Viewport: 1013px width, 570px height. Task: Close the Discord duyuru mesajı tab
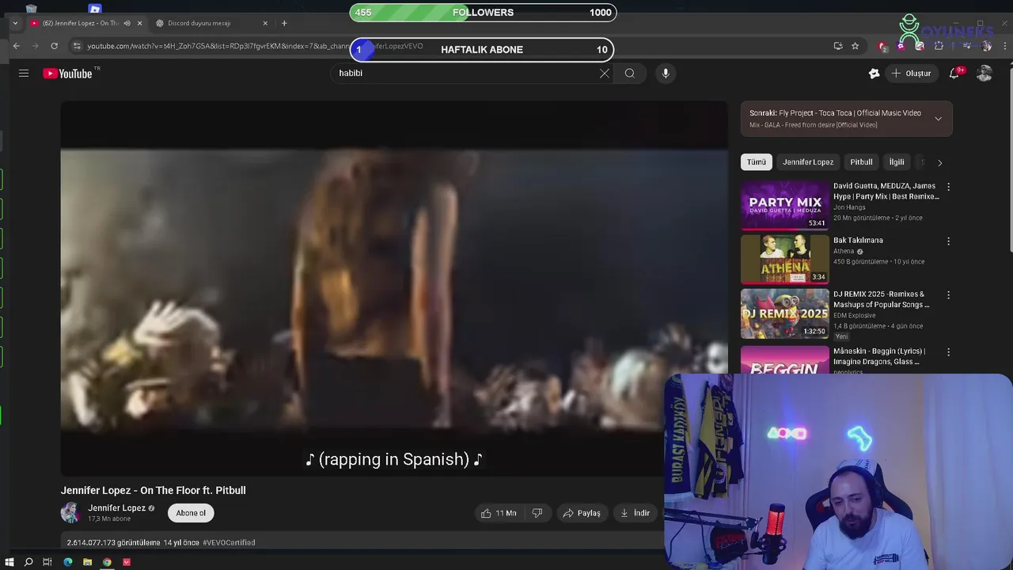265,23
